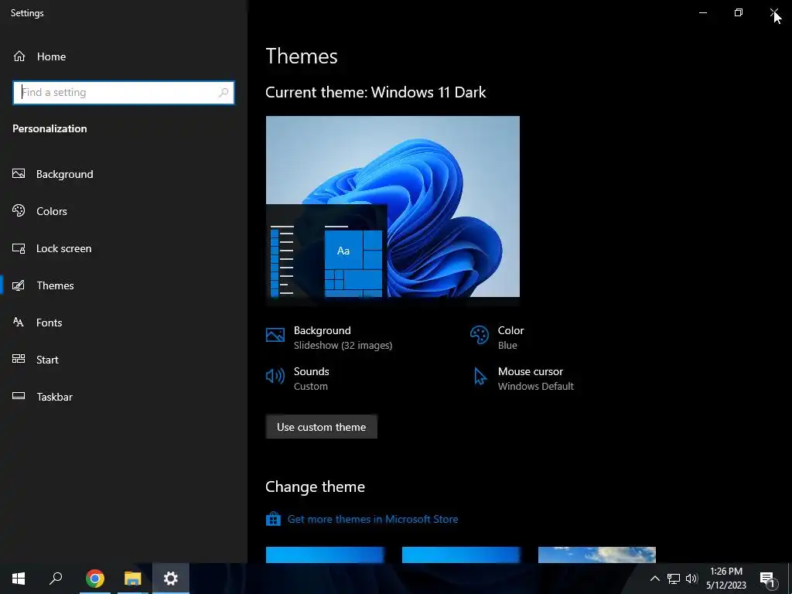Select the second theme thumbnail under Change theme
The image size is (792, 594).
[461, 555]
